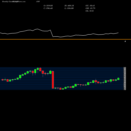Click the OL: 0.85 value
This screenshot has height=131, width=131.
[x=90, y=11]
